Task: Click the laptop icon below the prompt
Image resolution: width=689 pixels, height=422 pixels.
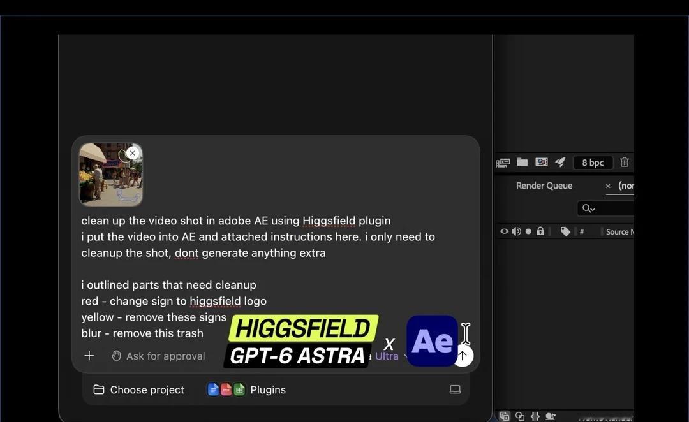Action: (x=456, y=389)
